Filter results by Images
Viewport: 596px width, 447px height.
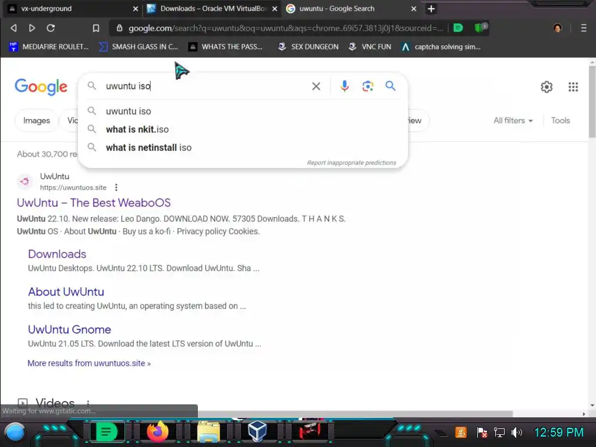(37, 120)
